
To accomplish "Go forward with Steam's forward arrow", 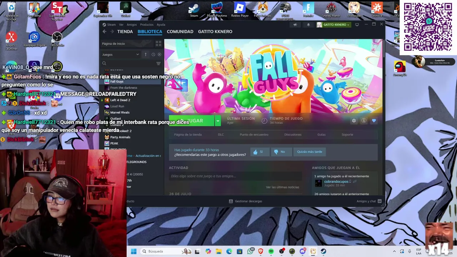I will pos(112,31).
